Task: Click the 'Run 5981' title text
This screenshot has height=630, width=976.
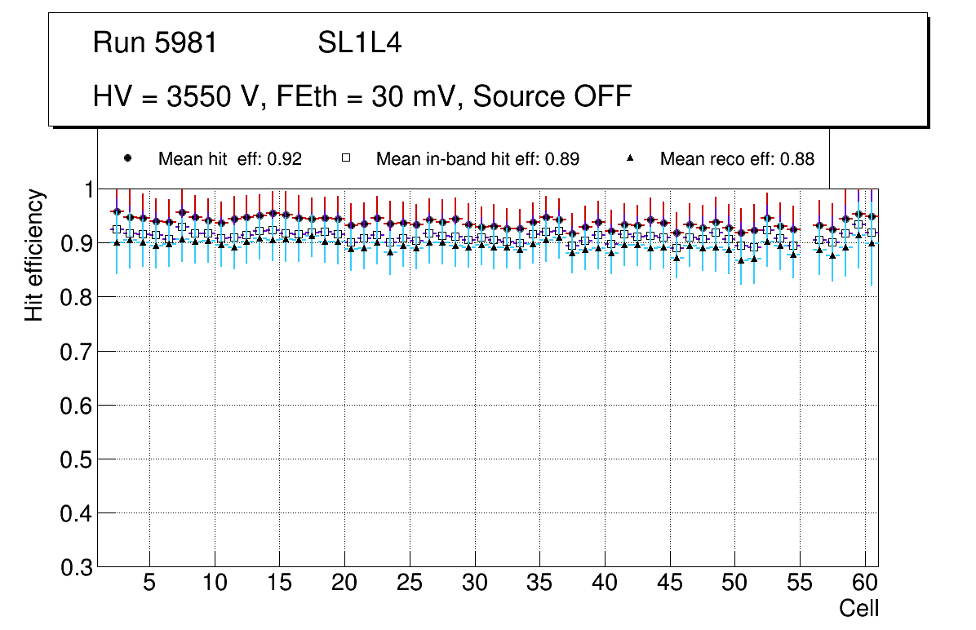Action: [x=155, y=43]
